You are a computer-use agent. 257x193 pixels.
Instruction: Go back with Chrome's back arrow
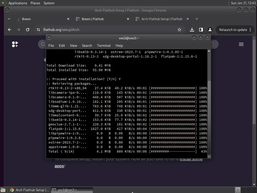pyautogui.click(x=10, y=30)
